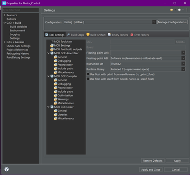Screen dimensions: 190x175
Task: Click the type filter text field
Action: 21,10
